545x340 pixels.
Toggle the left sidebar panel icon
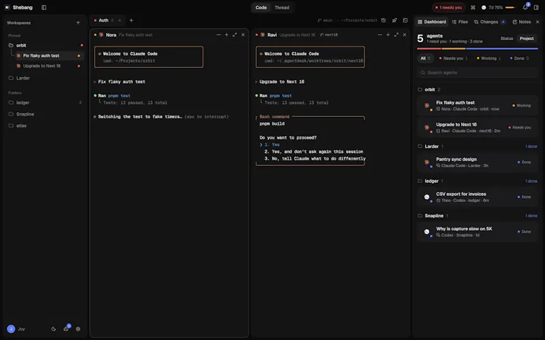pos(44,7)
